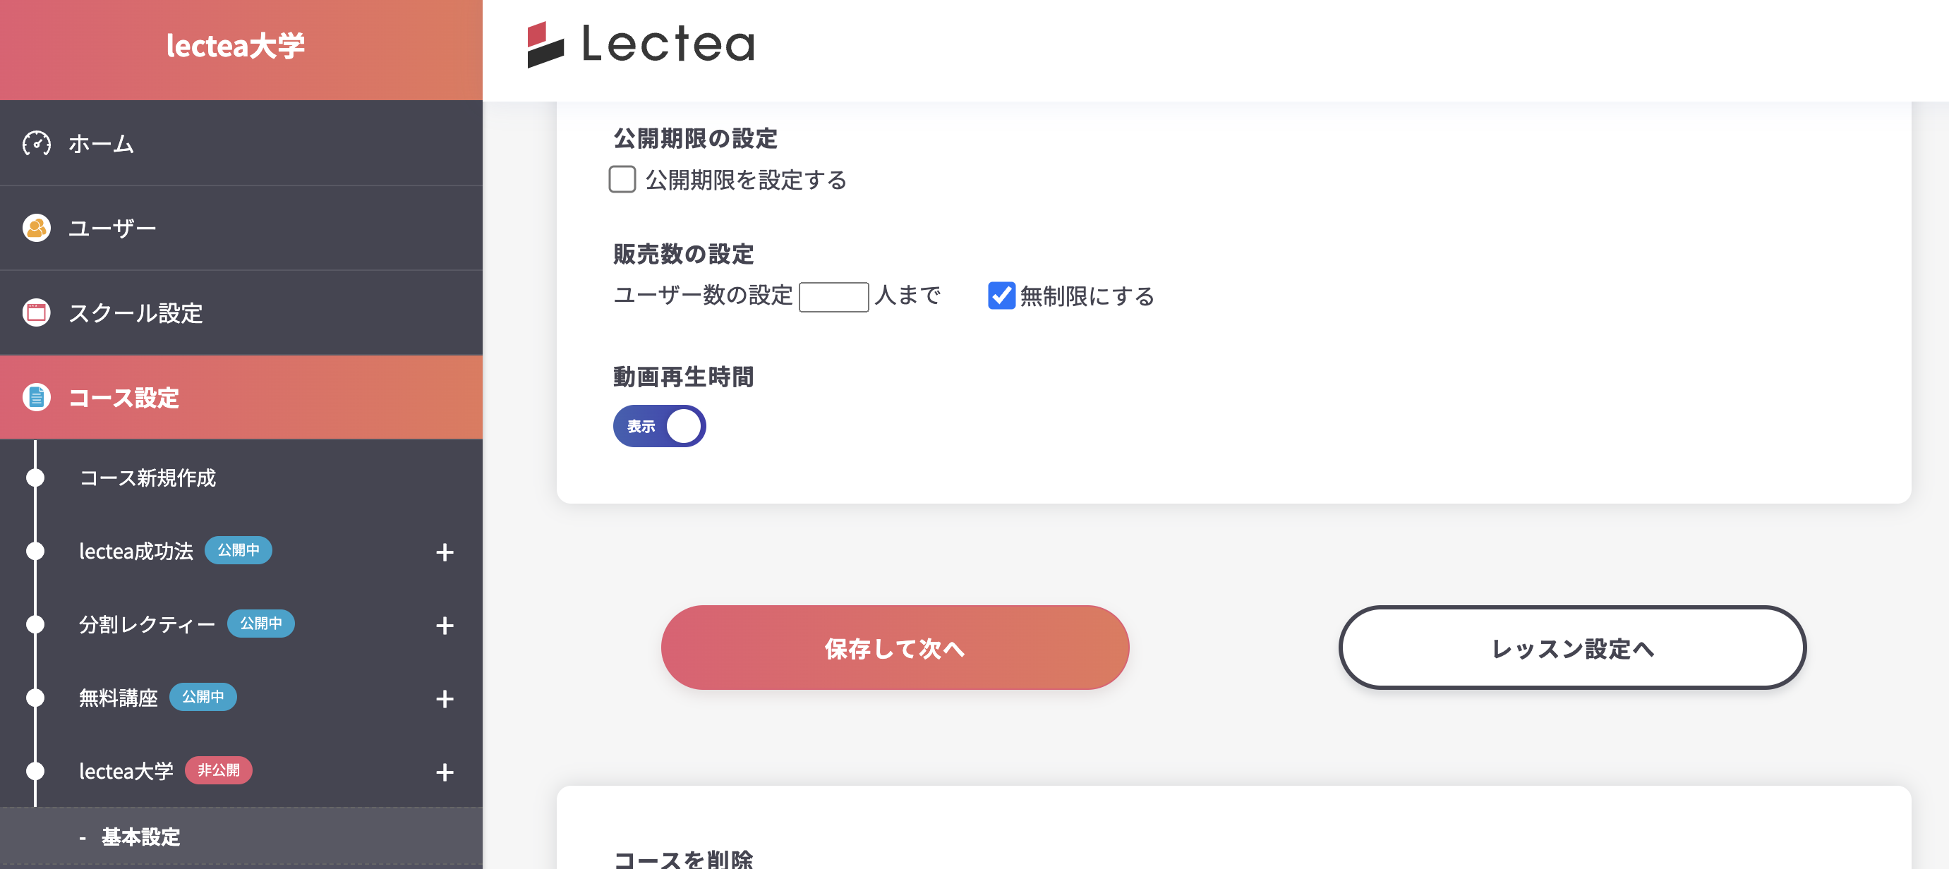1949x869 pixels.
Task: Click the ユーザー people icon
Action: [36, 228]
